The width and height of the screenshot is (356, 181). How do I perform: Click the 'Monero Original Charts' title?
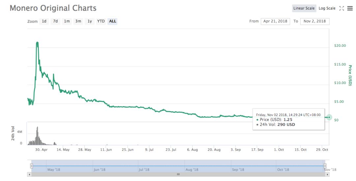[x=53, y=8]
